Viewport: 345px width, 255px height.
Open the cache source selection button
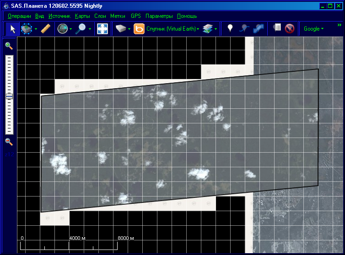coord(120,29)
